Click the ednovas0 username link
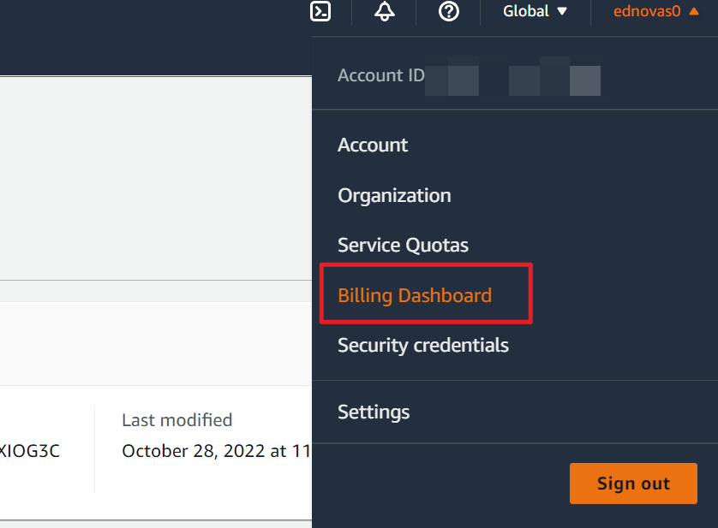 [647, 11]
